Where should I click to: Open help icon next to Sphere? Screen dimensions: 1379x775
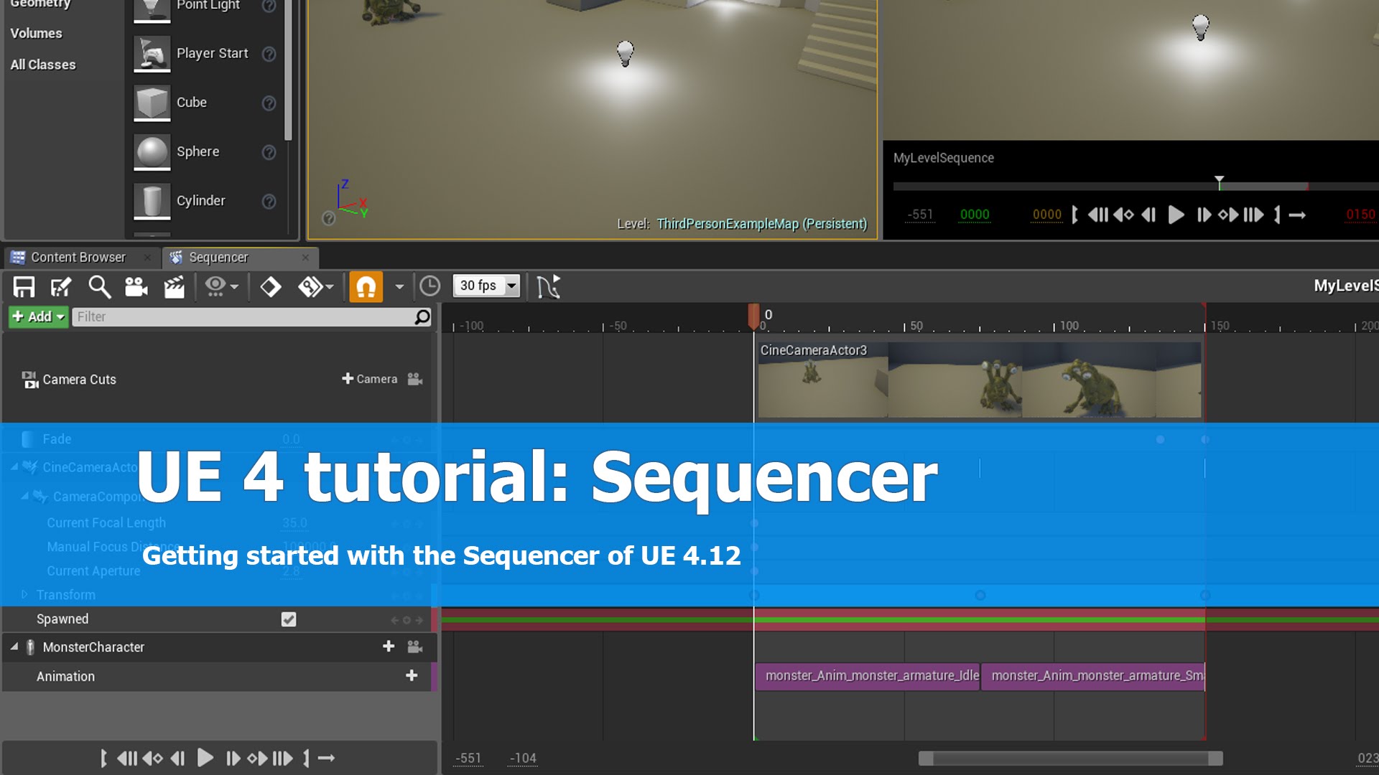269,152
